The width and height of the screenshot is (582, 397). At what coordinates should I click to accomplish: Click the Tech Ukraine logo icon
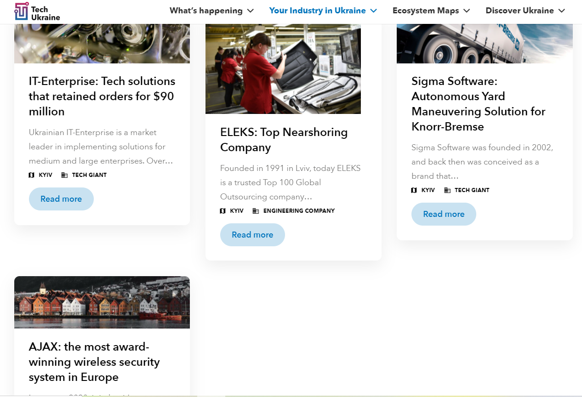pos(22,11)
